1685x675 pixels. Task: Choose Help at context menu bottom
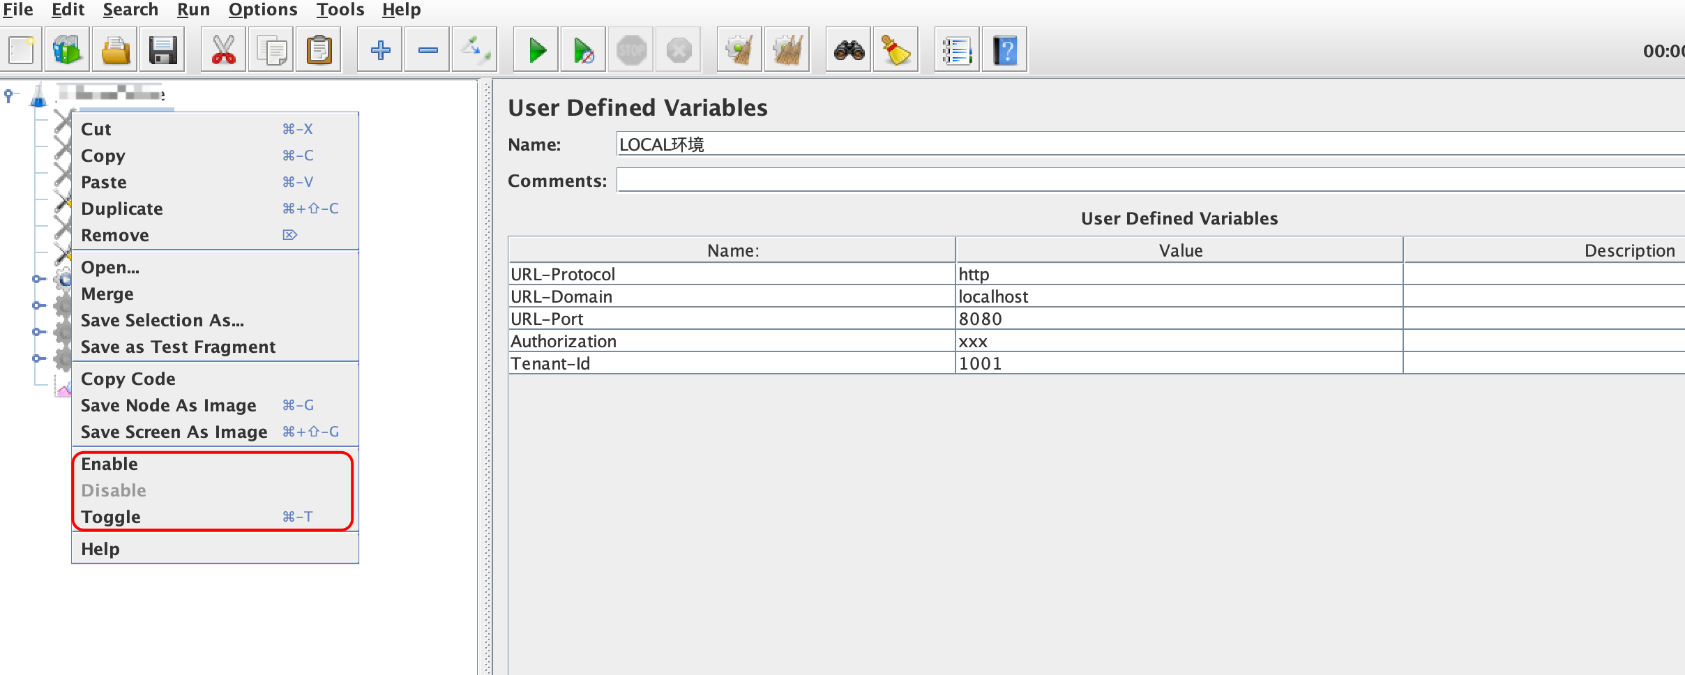216,549
